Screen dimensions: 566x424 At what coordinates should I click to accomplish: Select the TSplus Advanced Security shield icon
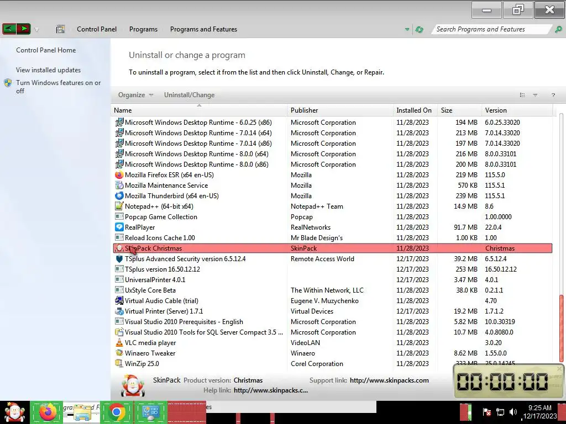pos(119,259)
